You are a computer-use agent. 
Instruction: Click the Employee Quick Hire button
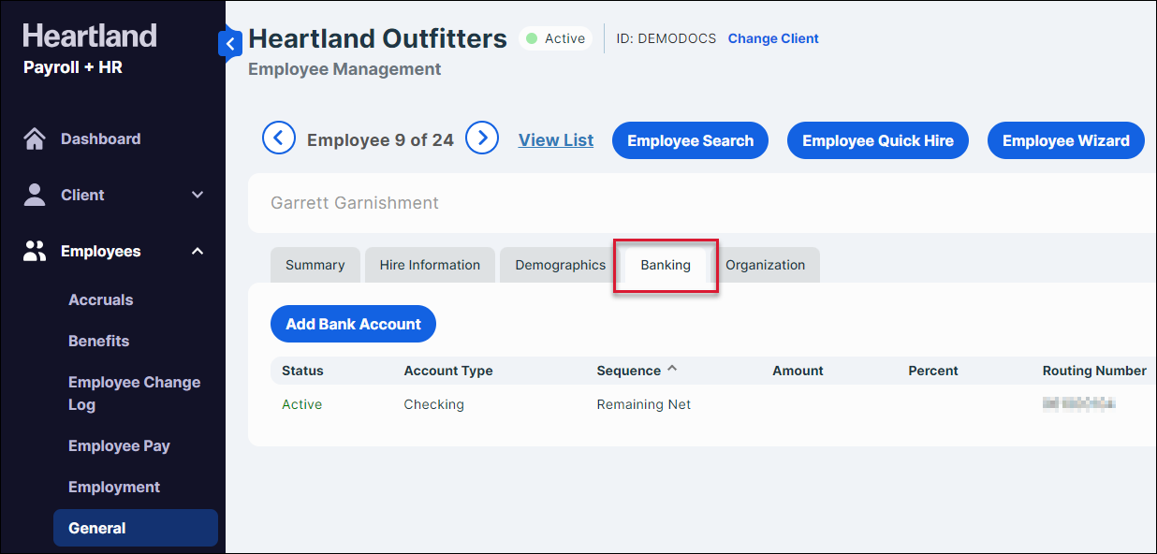(878, 140)
